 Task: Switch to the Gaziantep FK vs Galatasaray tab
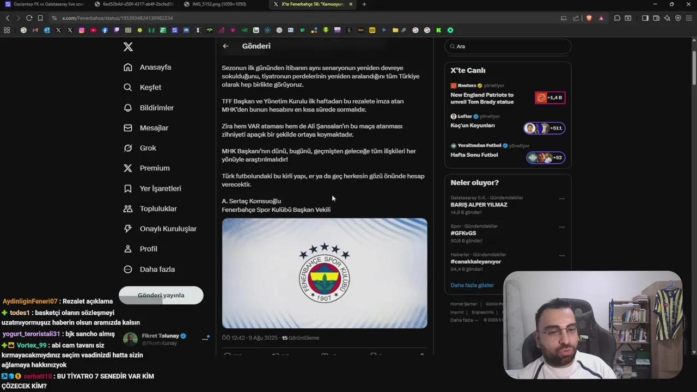pos(45,4)
